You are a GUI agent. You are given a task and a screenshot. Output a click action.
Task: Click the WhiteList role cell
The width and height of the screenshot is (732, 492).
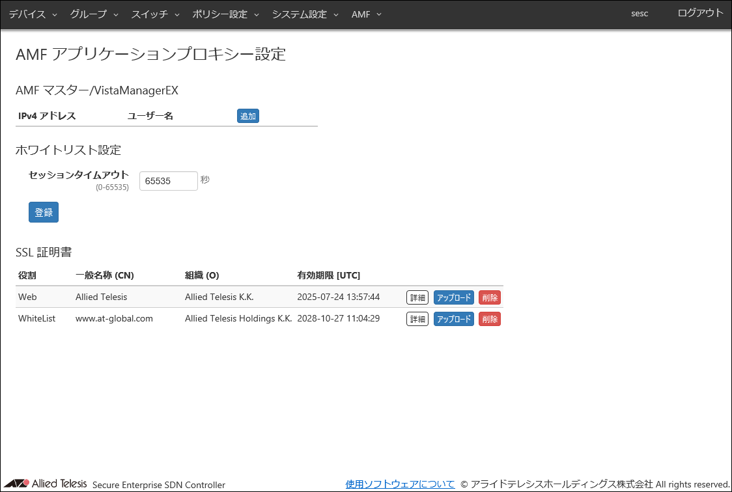[37, 318]
